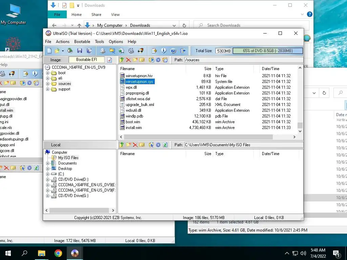Open the dropdown arrow next to Open icon
347x260 pixels.
[x=63, y=51]
